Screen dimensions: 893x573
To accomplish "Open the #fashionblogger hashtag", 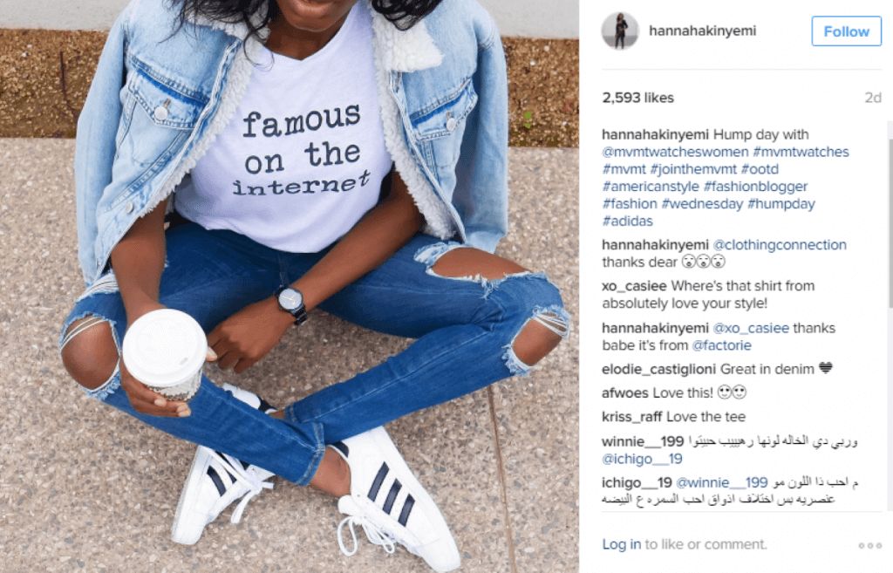I will [x=756, y=187].
